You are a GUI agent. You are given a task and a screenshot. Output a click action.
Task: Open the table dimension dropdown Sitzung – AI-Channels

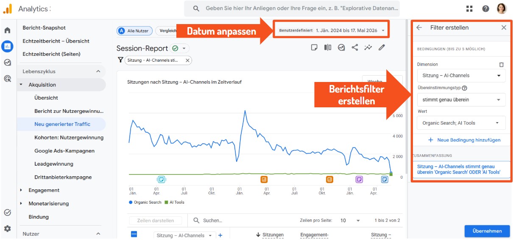click(184, 235)
